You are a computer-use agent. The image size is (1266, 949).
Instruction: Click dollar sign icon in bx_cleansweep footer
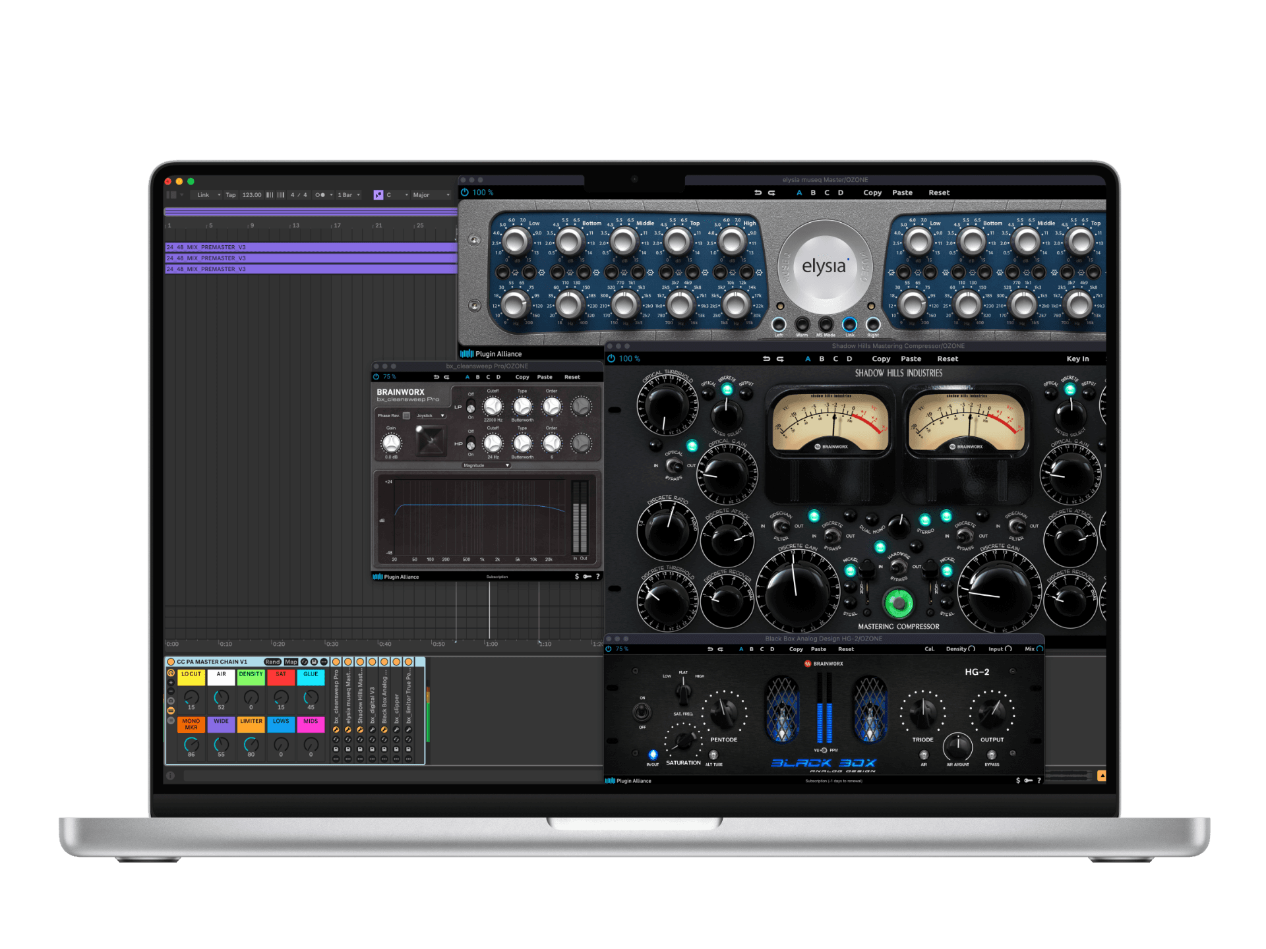577,576
